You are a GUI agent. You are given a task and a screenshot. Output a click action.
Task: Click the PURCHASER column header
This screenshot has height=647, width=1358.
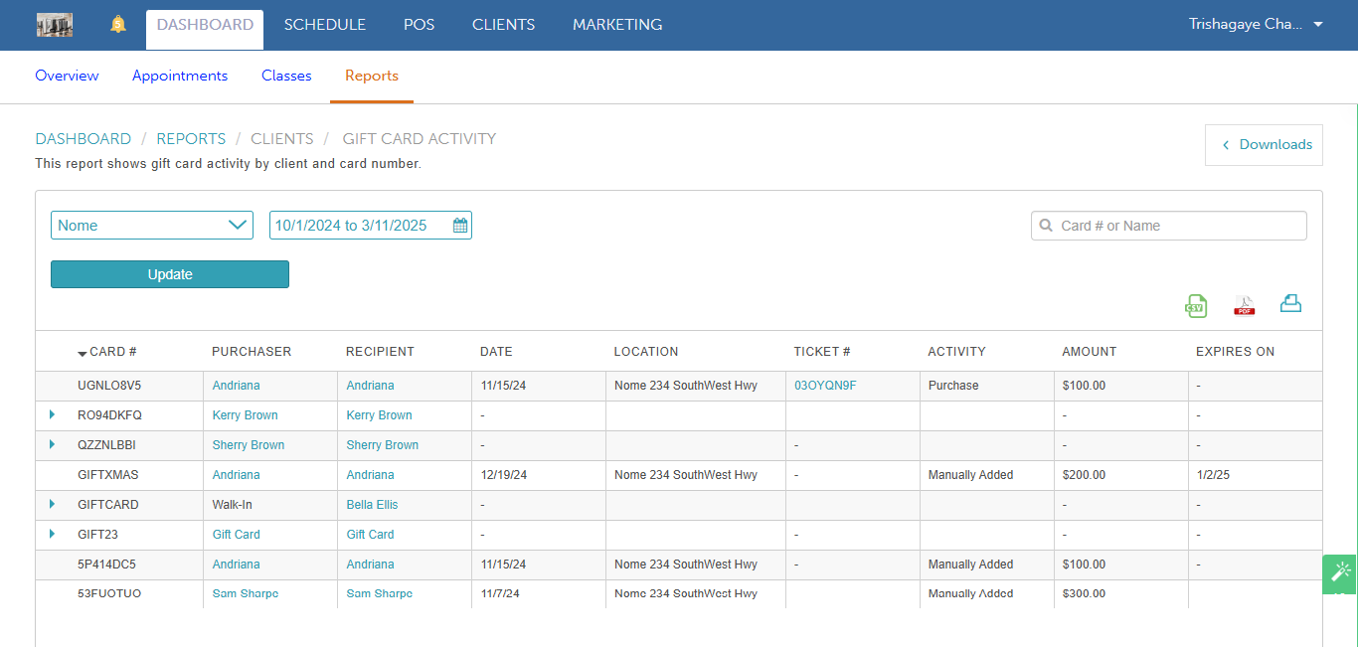252,352
